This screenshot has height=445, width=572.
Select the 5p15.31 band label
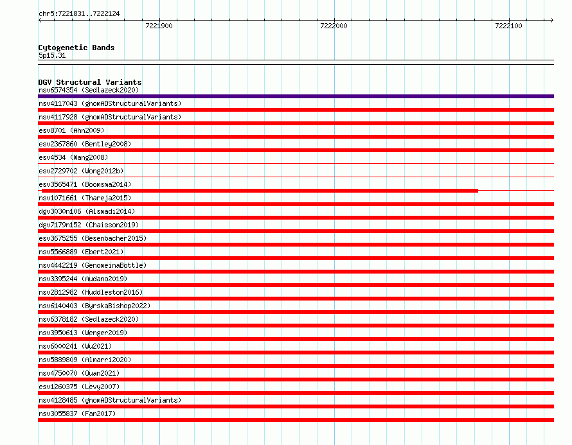click(52, 55)
